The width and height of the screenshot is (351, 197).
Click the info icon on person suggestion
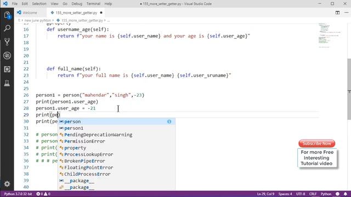(169, 121)
